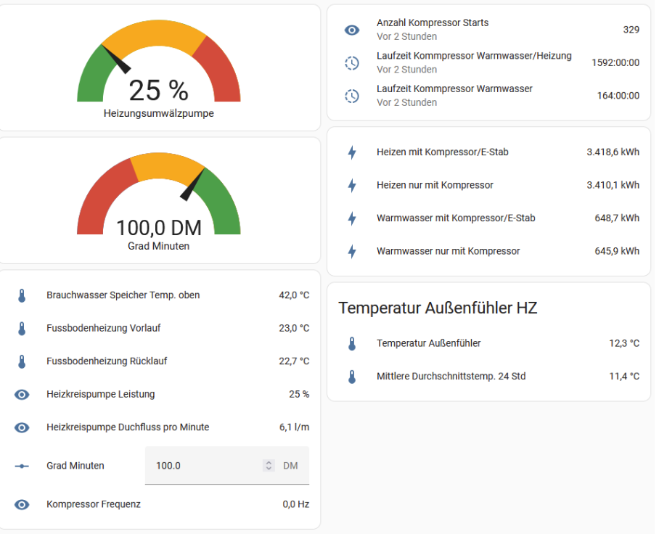Image resolution: width=659 pixels, height=534 pixels.
Task: Click clock icon for Laufzeit Kommpressor Warmwasser/Heizung
Action: [x=352, y=63]
